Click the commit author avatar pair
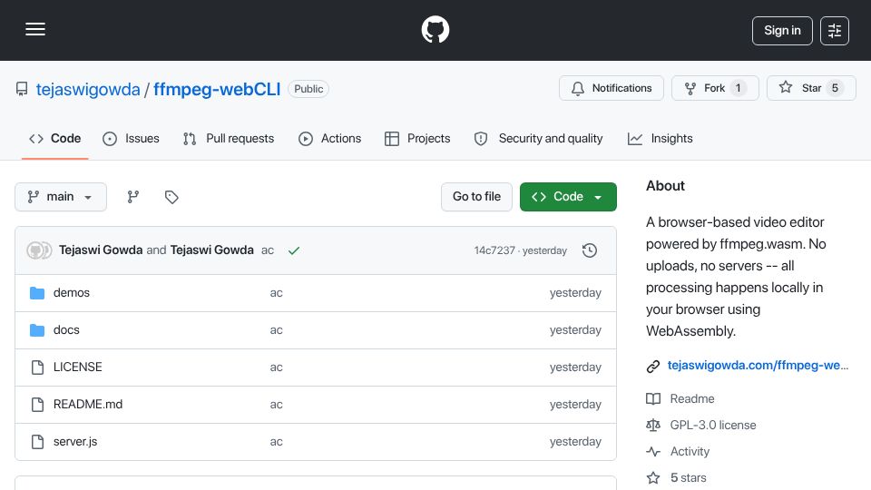The height and width of the screenshot is (490, 871). click(x=39, y=250)
